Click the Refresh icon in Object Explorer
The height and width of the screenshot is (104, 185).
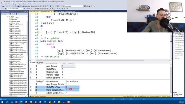tap(16, 14)
